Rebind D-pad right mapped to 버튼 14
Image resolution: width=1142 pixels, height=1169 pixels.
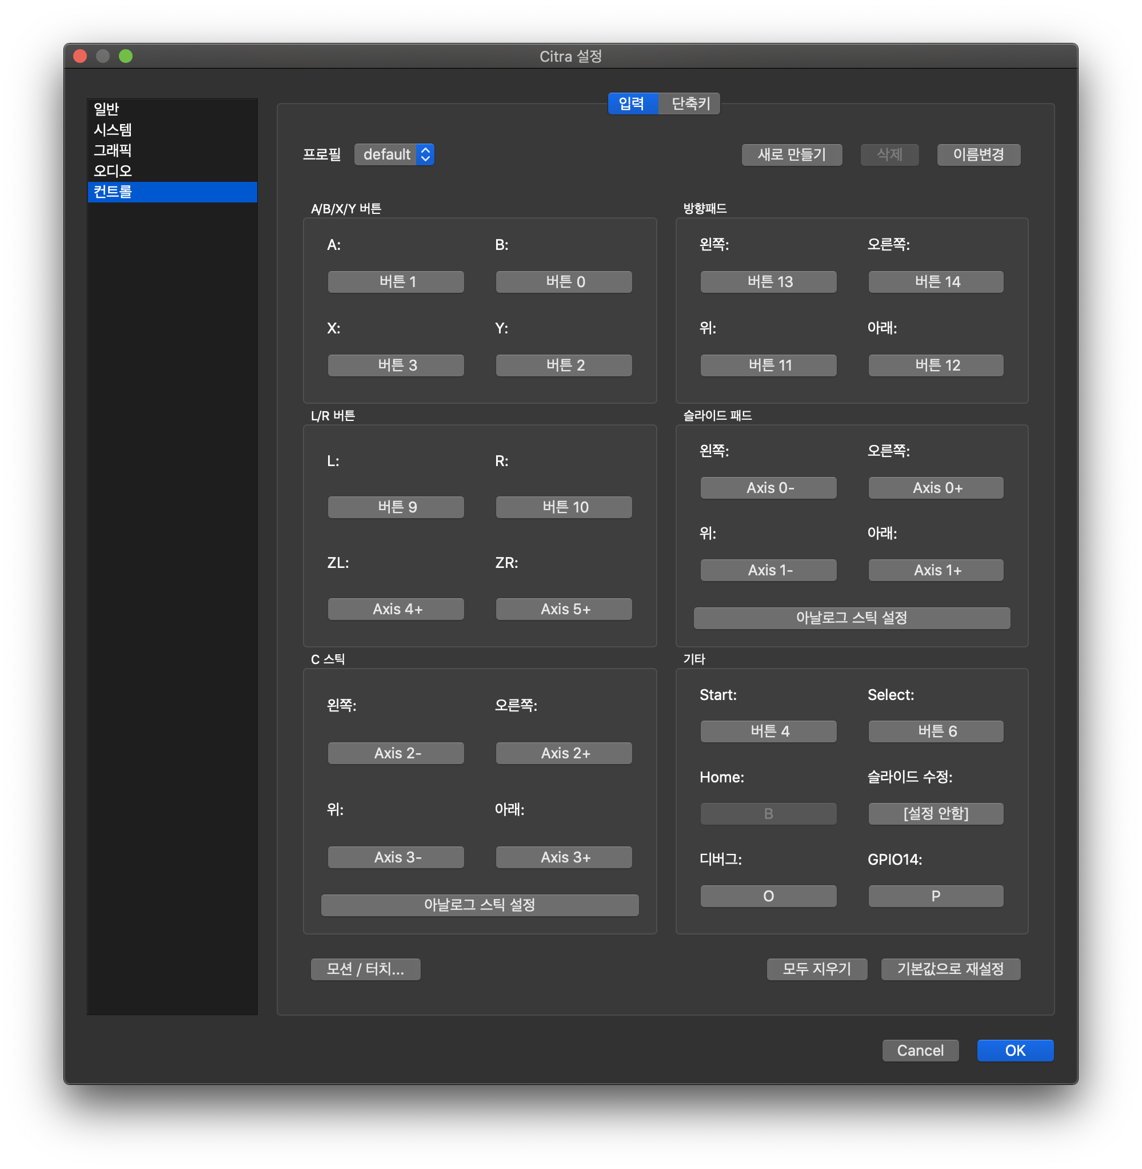pos(936,282)
